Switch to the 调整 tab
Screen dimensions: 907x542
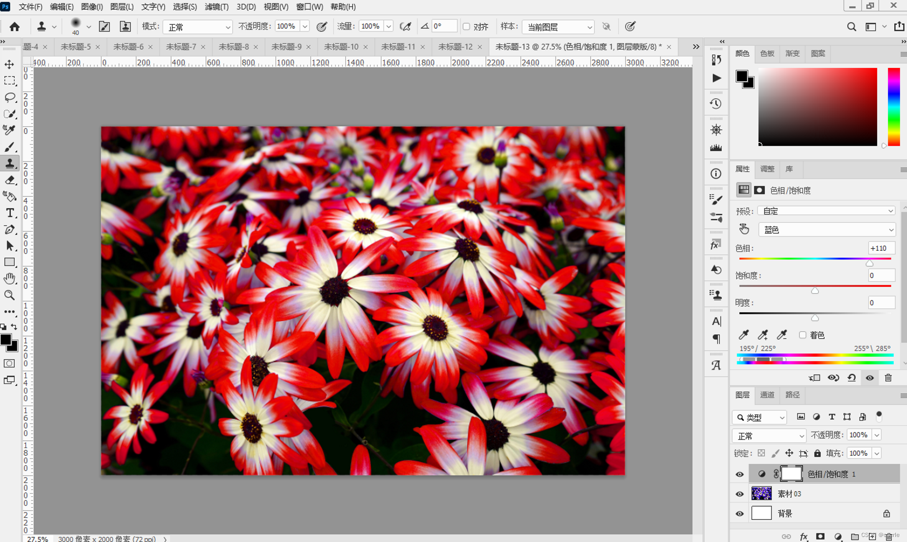767,169
